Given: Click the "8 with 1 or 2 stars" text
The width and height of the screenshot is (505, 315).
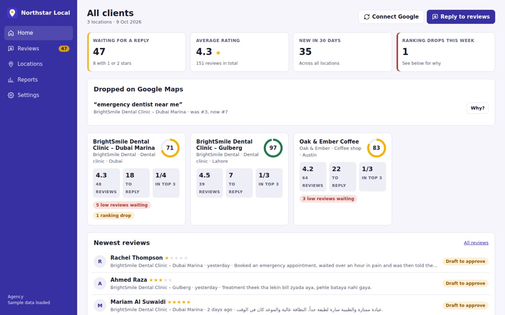Looking at the screenshot, I should coord(112,63).
